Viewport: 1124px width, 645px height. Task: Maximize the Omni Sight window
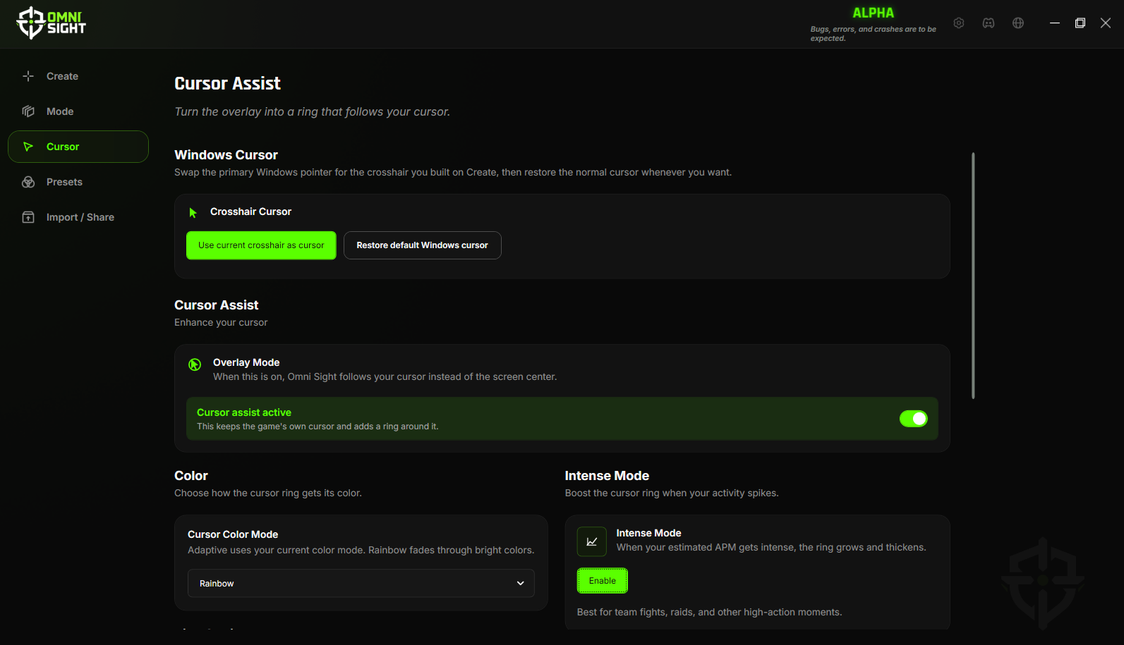coord(1080,23)
